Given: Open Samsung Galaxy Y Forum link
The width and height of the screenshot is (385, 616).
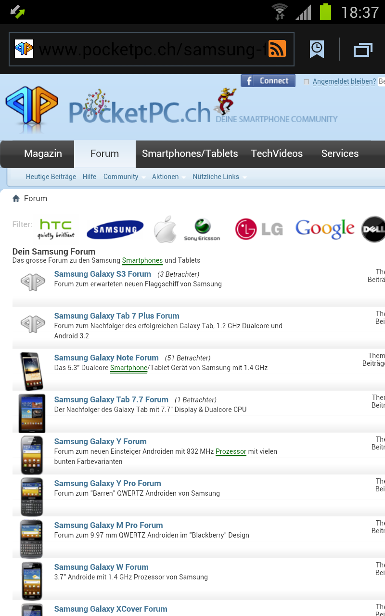Looking at the screenshot, I should point(100,441).
